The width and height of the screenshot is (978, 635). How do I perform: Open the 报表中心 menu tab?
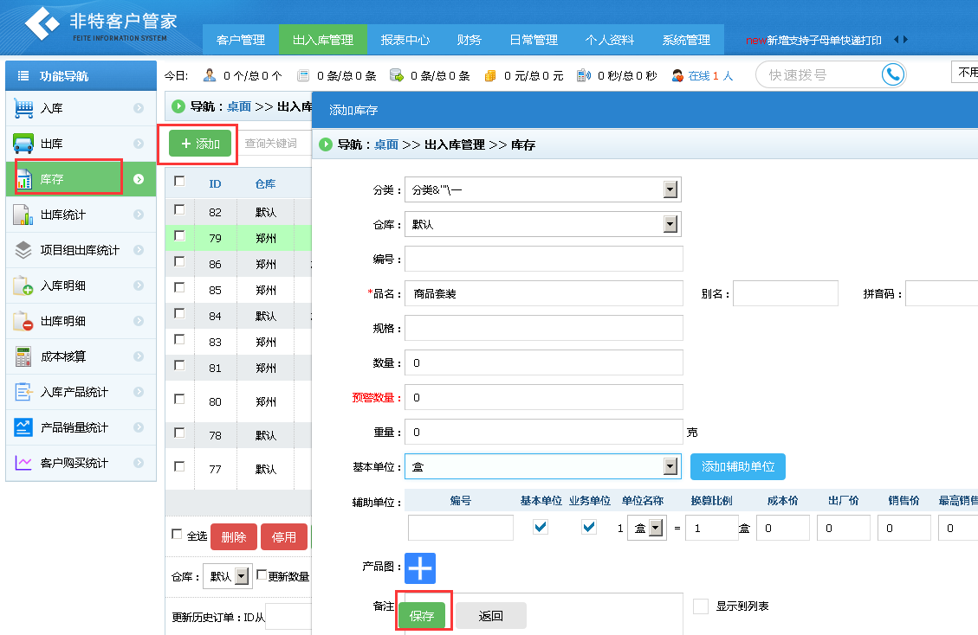[x=405, y=40]
